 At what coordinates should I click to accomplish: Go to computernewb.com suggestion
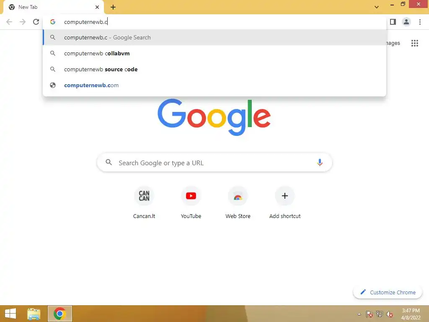[215, 85]
